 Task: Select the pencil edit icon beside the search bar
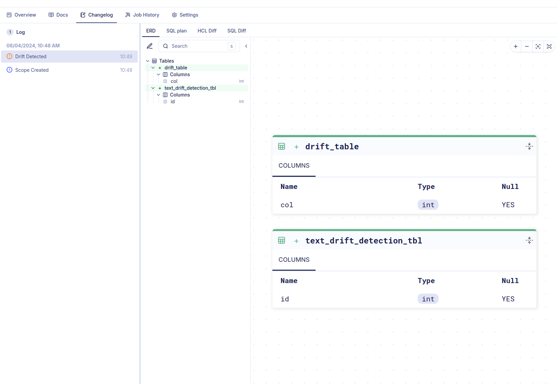coord(150,46)
